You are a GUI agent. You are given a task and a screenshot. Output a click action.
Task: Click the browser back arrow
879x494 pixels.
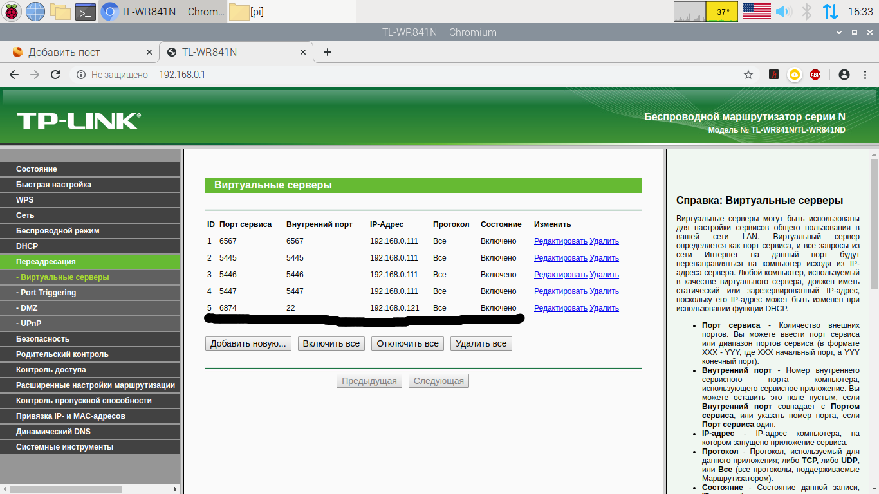14,75
